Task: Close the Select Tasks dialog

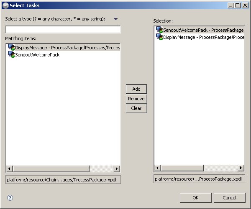Action: [245, 5]
